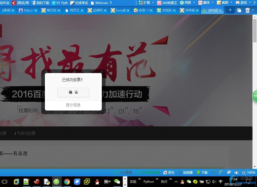Expand the 游戏 dropdown arrow
257x187 pixels.
click(x=250, y=2)
